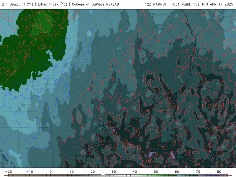Select the "Valid: 15Z THU APR 17 2025" text
Screen dimensions: 236x177
pos(207,4)
